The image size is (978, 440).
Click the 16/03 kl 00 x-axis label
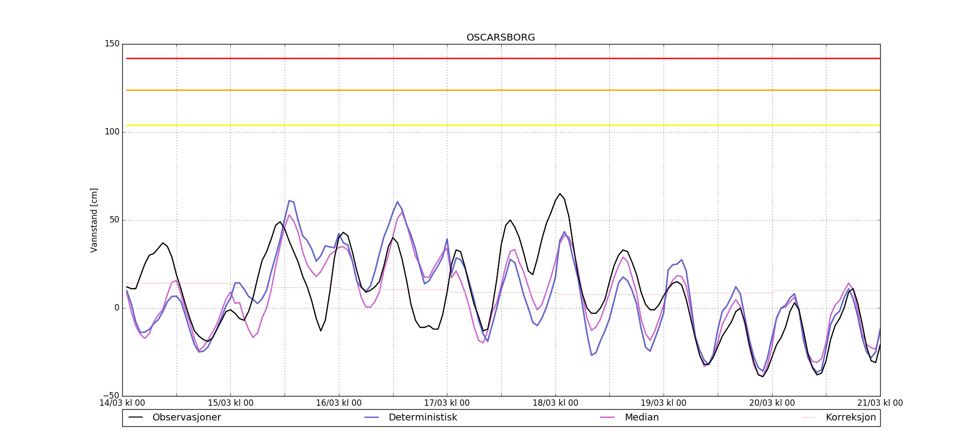point(338,403)
